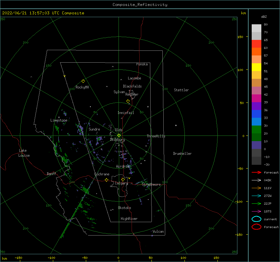280x262 pixels.
Task: Click the yellow diamond marker near Cochrane
Action: point(107,180)
